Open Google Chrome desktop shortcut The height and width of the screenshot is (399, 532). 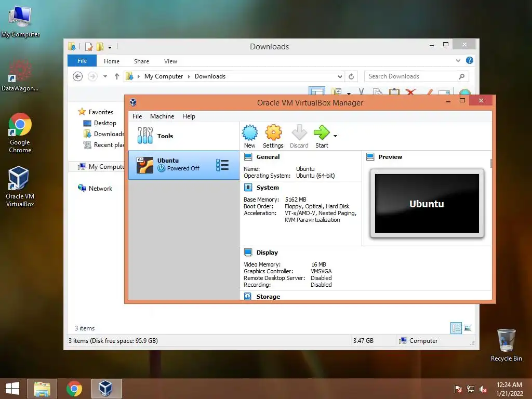click(x=20, y=133)
